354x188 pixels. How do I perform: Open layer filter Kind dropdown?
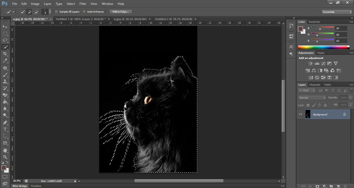307,91
